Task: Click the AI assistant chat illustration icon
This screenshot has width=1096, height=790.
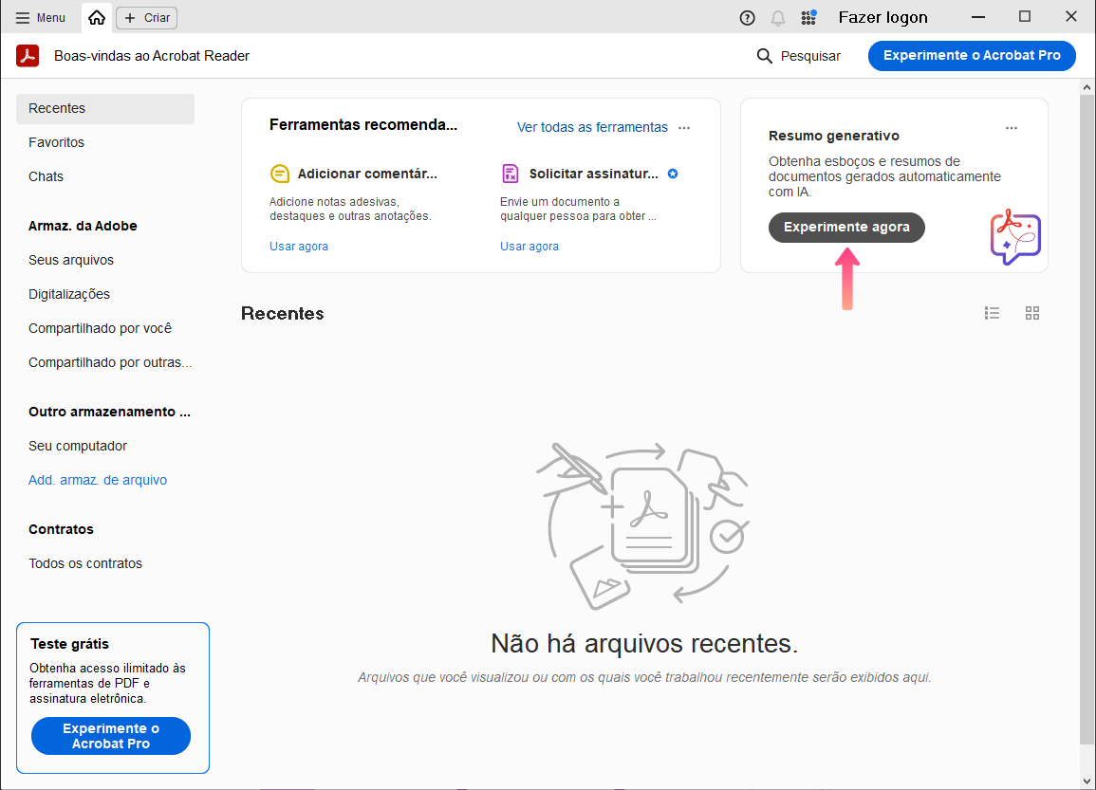Action: 1015,237
